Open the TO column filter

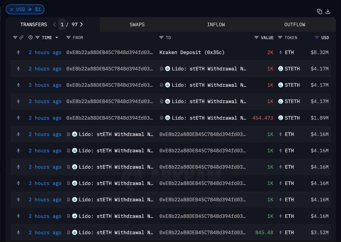(161, 38)
